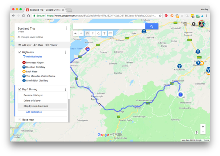
Task: Bookmark page with star icon
Action: [160, 16]
